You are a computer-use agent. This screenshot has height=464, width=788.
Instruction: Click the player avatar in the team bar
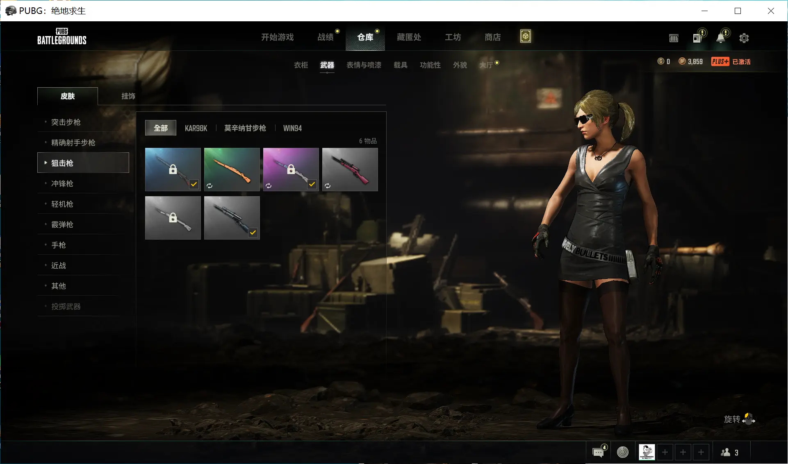point(647,452)
